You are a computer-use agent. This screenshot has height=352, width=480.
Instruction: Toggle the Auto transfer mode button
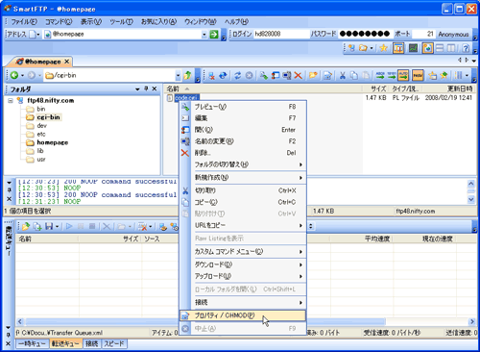(403, 76)
